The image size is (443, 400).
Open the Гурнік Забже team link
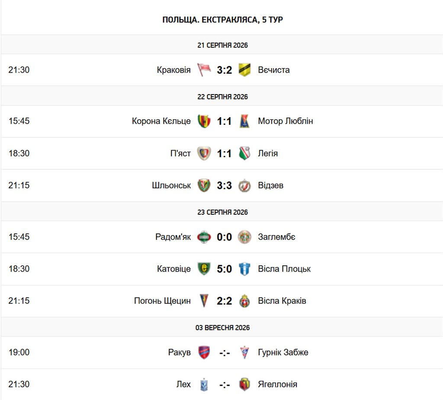coord(283,352)
